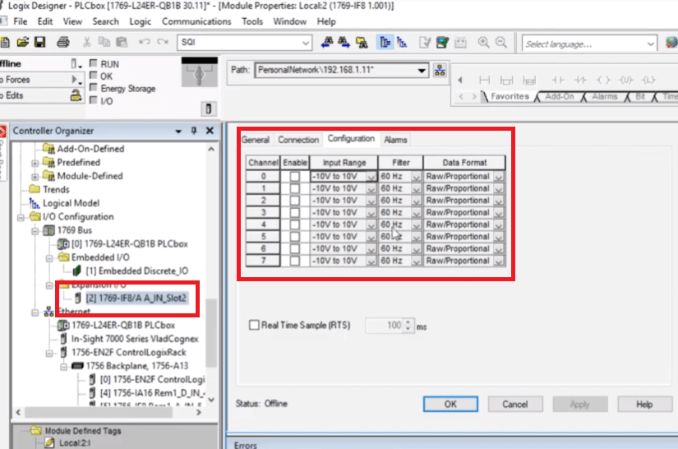Enable channel 6 checkbox
Screen dimensions: 678x449
[x=295, y=249]
